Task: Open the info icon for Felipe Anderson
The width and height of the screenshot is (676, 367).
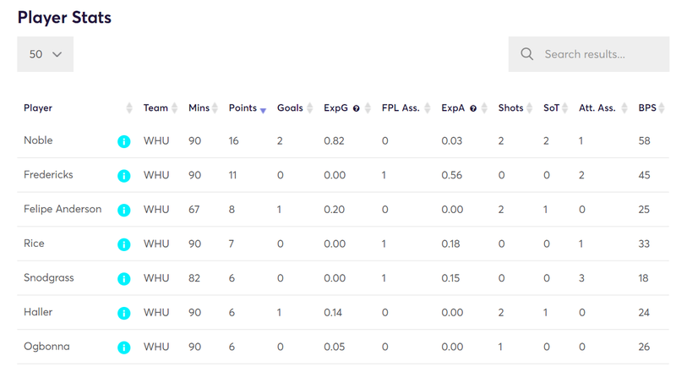Action: point(123,210)
